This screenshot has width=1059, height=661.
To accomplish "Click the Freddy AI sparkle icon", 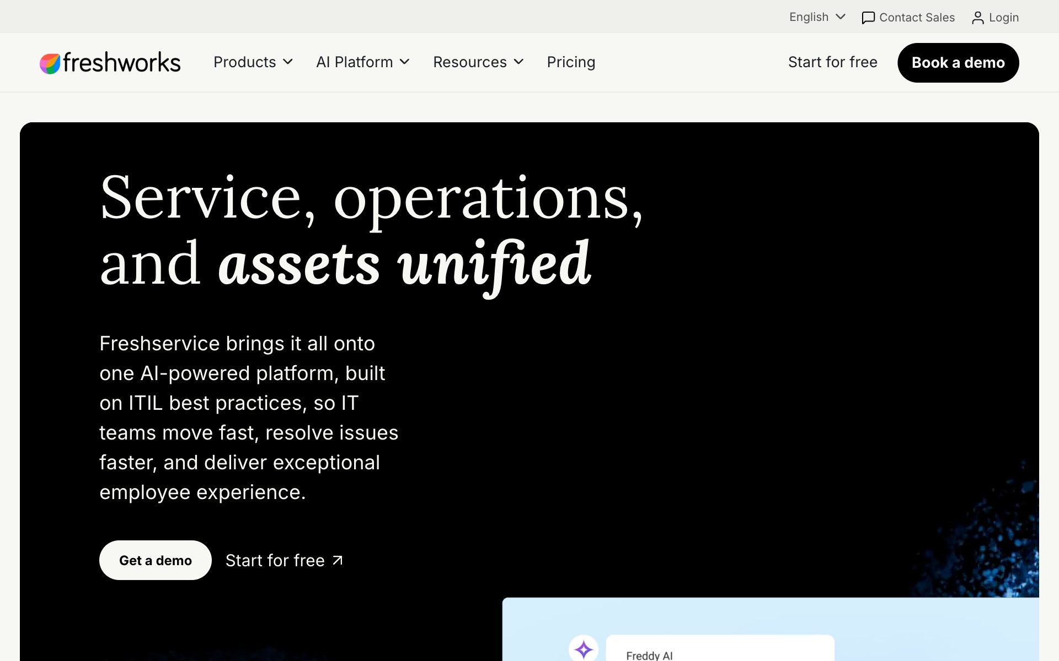I will pos(584,649).
